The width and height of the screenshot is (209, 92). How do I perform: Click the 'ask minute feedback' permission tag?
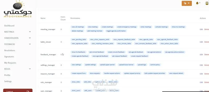(x=96, y=52)
